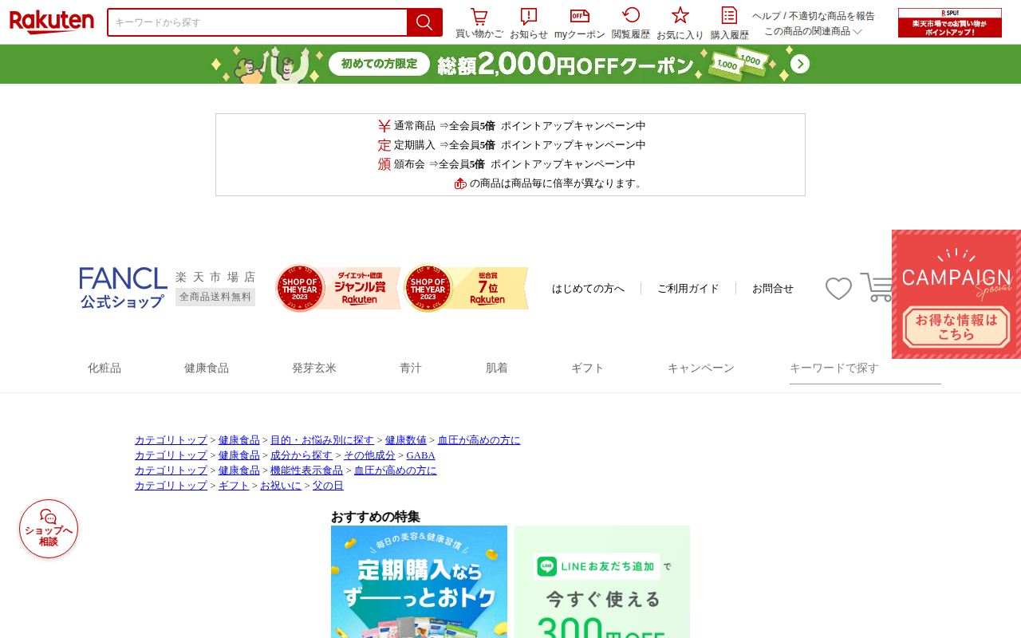
Task: Open the ご利用ガイド link
Action: pos(688,289)
